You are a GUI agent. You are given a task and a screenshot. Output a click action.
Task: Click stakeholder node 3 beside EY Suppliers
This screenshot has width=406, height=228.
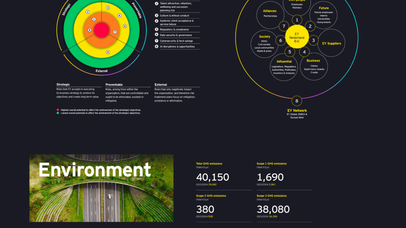(x=313, y=40)
